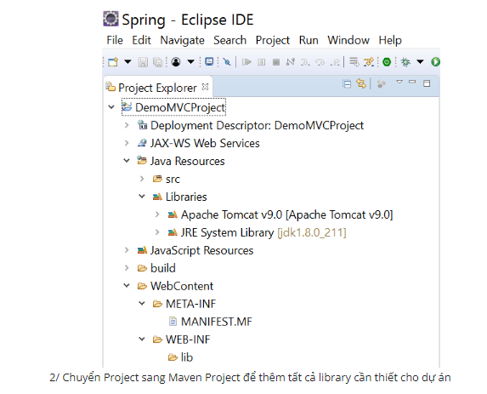Click the green Spring Boot dashboard icon
The image size is (487, 394).
[387, 62]
